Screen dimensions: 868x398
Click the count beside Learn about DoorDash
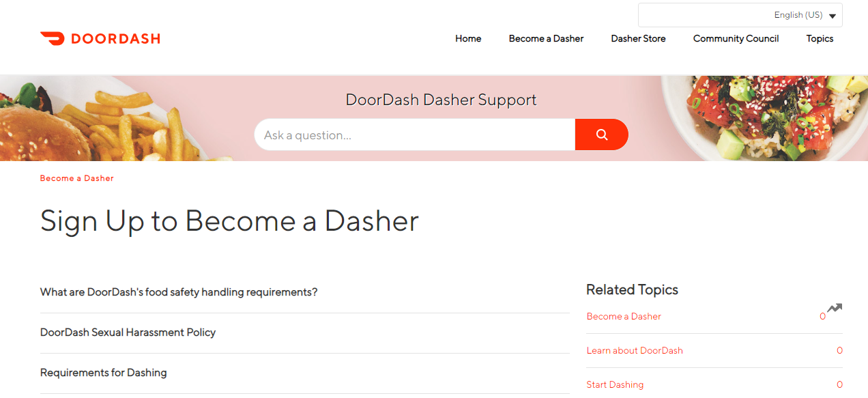point(839,350)
